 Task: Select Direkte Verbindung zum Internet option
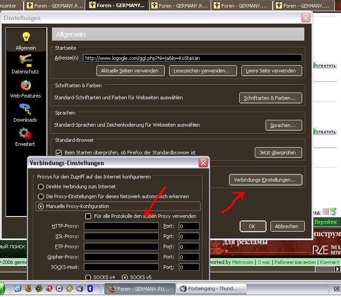[41, 187]
